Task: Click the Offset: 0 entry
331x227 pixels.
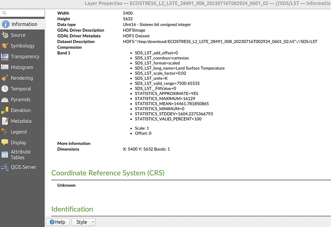Action: coord(143,133)
